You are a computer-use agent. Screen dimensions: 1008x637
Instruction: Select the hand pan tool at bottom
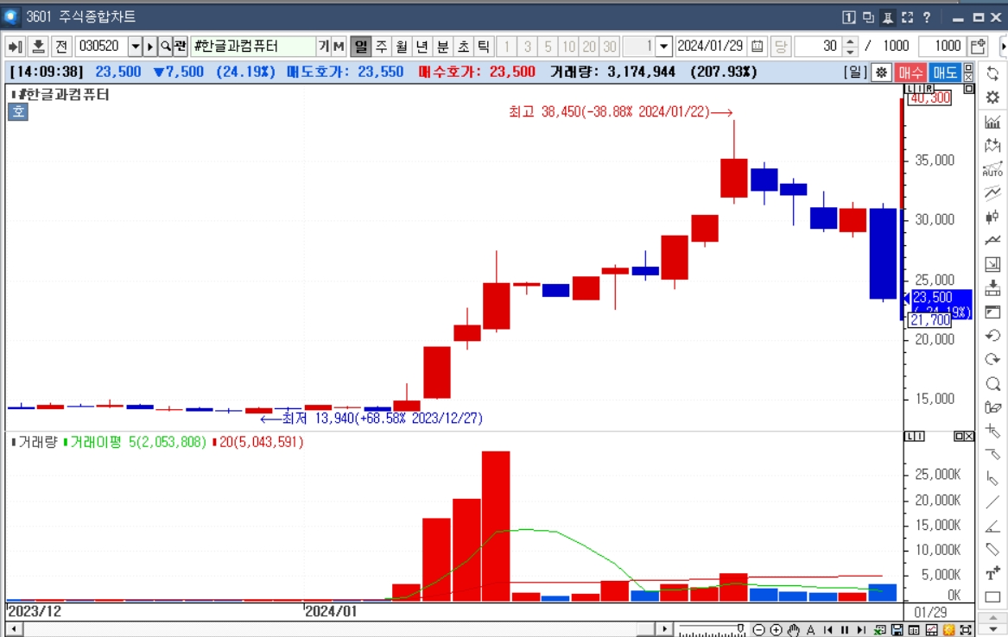[x=793, y=630]
